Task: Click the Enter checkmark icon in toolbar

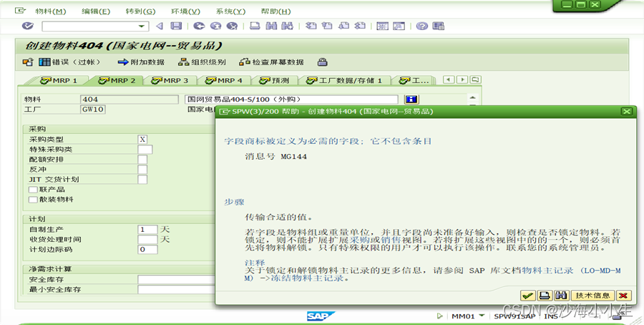Action: coord(27,26)
